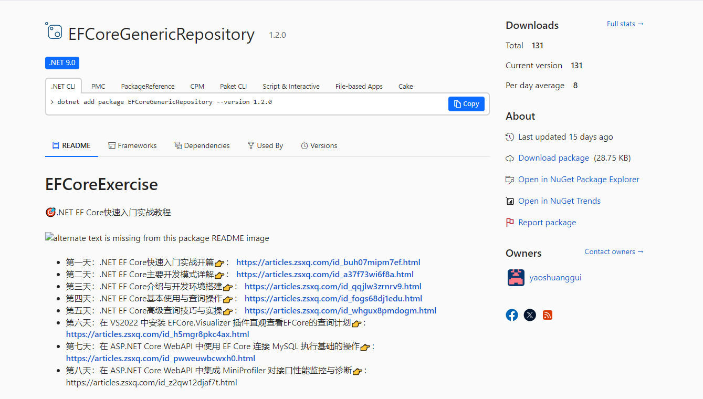This screenshot has height=399, width=703.
Task: Switch to the PMC install tab
Action: (x=98, y=87)
